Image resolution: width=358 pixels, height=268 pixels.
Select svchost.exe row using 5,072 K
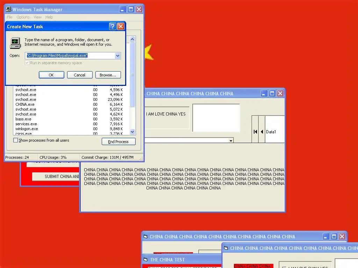pos(70,109)
